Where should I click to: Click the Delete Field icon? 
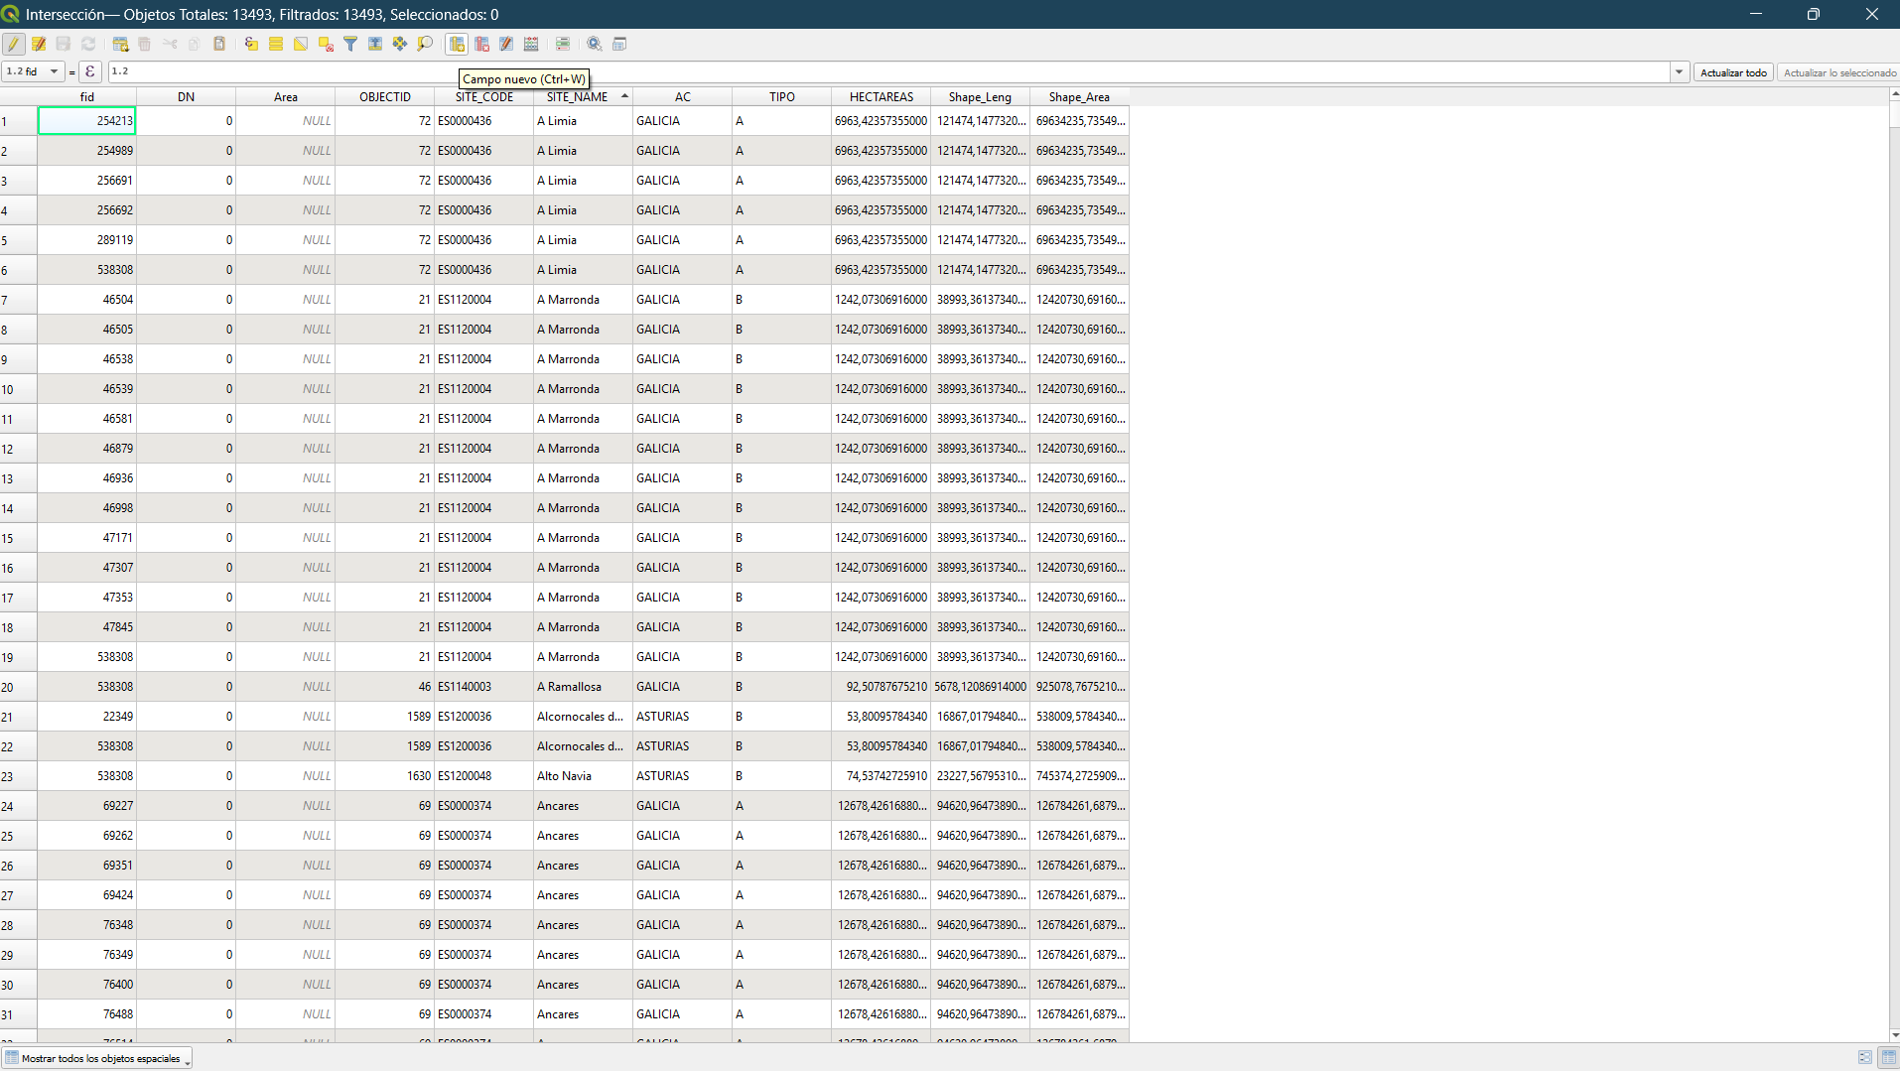tap(481, 44)
